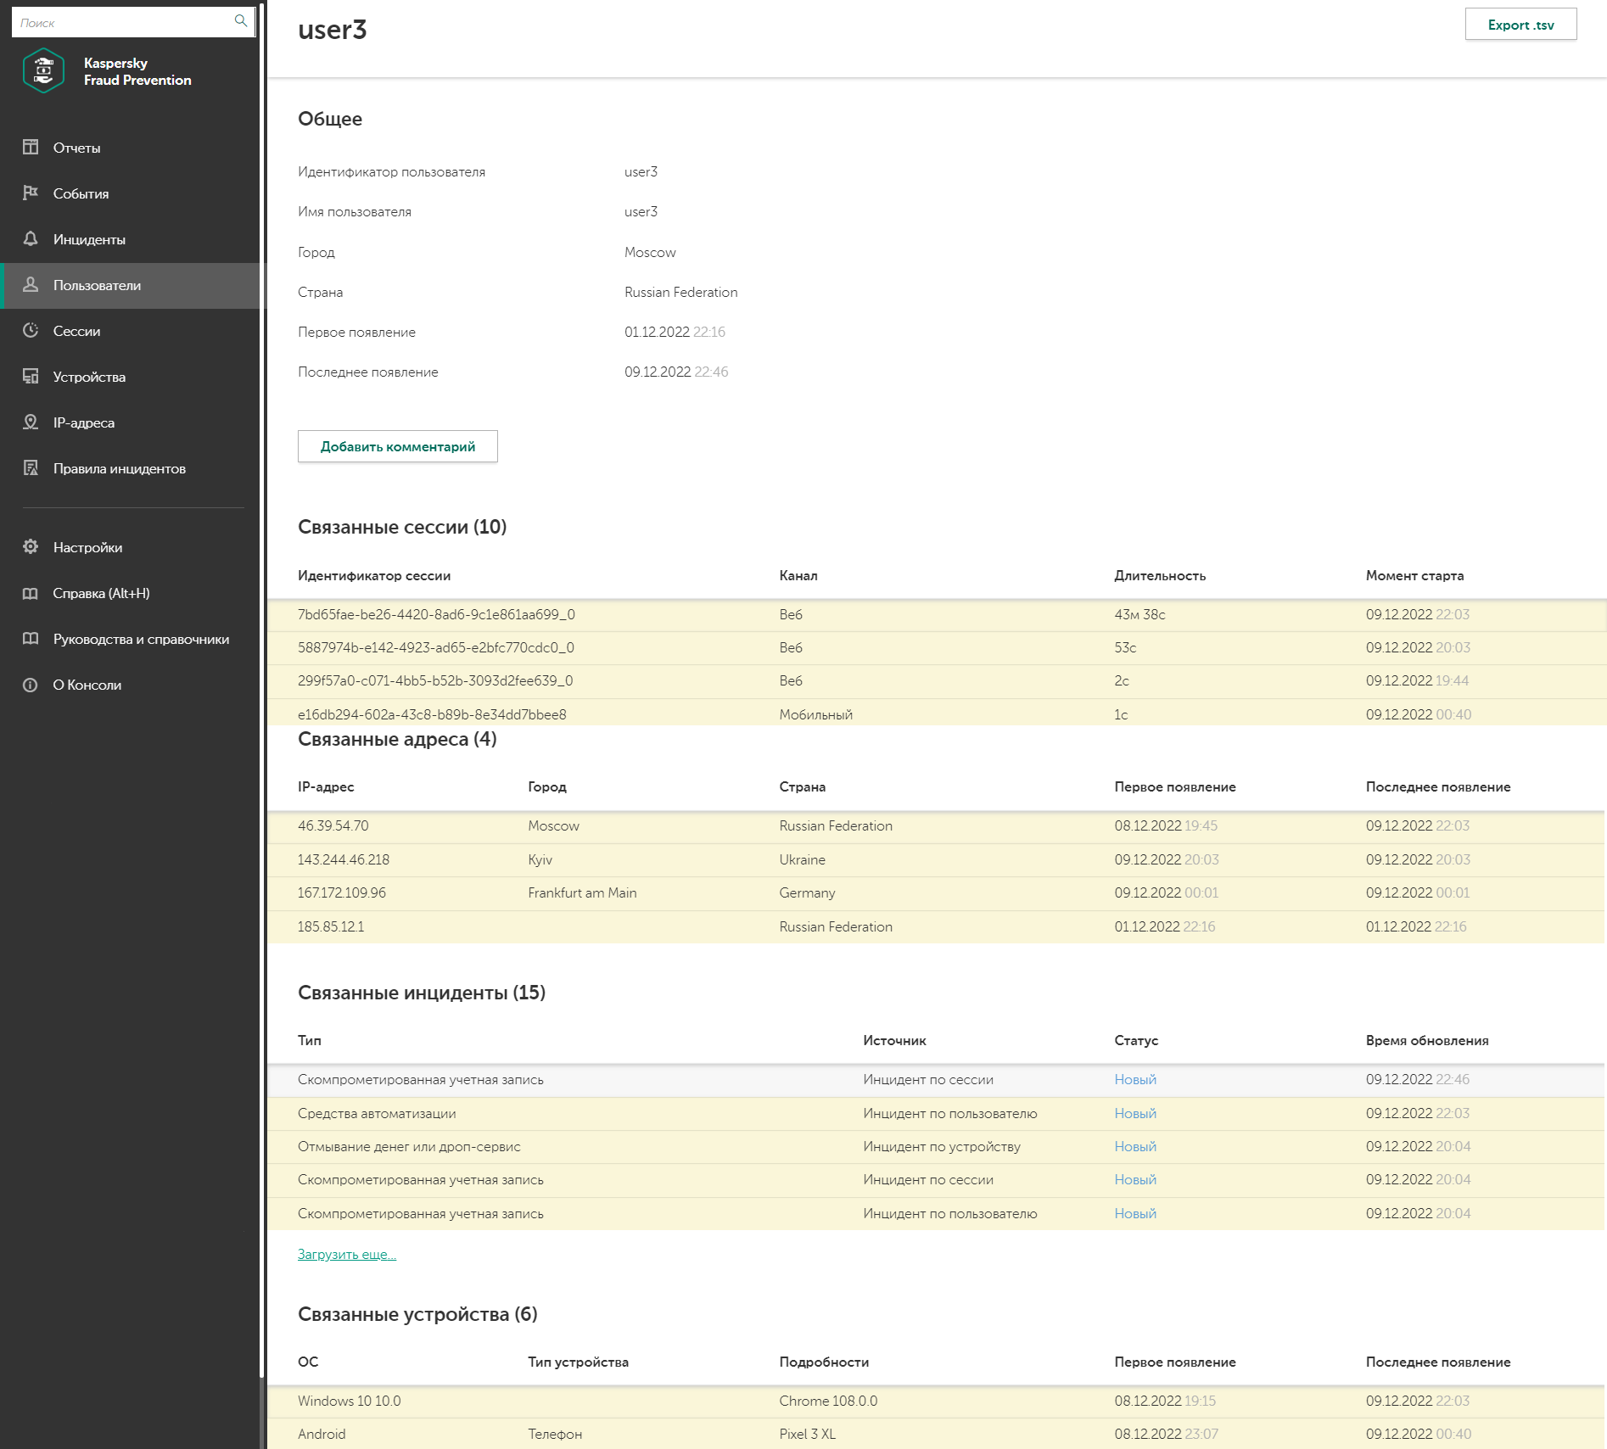Click the gear icon for Настройки
The width and height of the screenshot is (1607, 1449).
[x=31, y=547]
